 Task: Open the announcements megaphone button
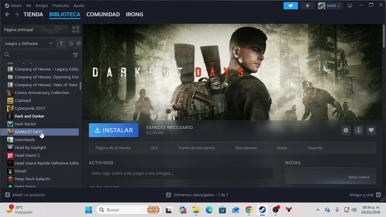(291, 5)
